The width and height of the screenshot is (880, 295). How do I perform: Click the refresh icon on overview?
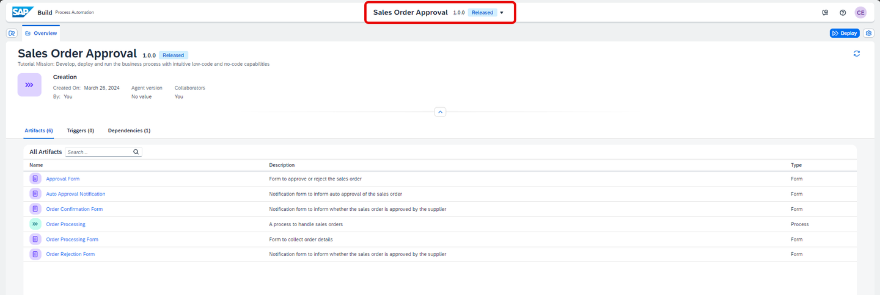[857, 54]
